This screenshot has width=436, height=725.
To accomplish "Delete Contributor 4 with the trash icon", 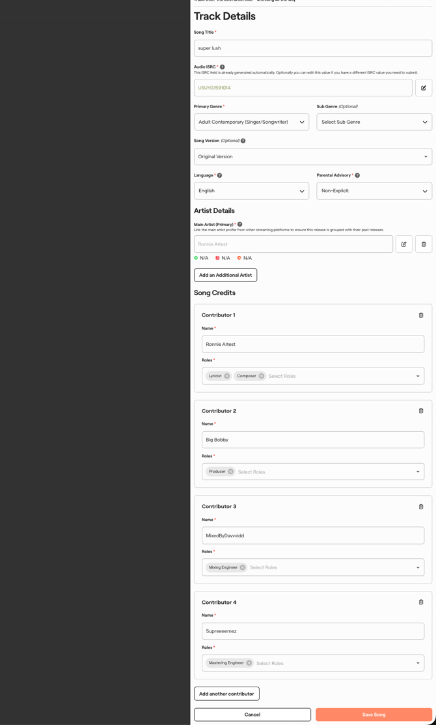I will 421,603.
